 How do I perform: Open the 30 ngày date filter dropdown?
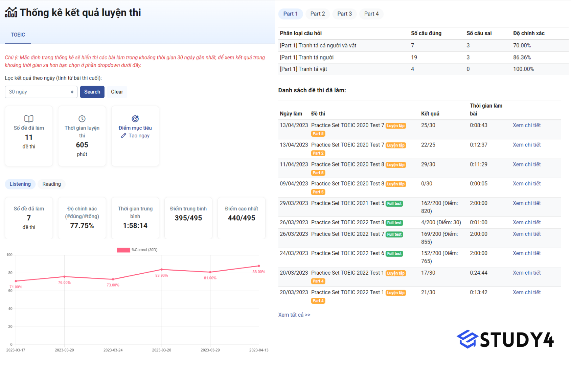coord(41,92)
